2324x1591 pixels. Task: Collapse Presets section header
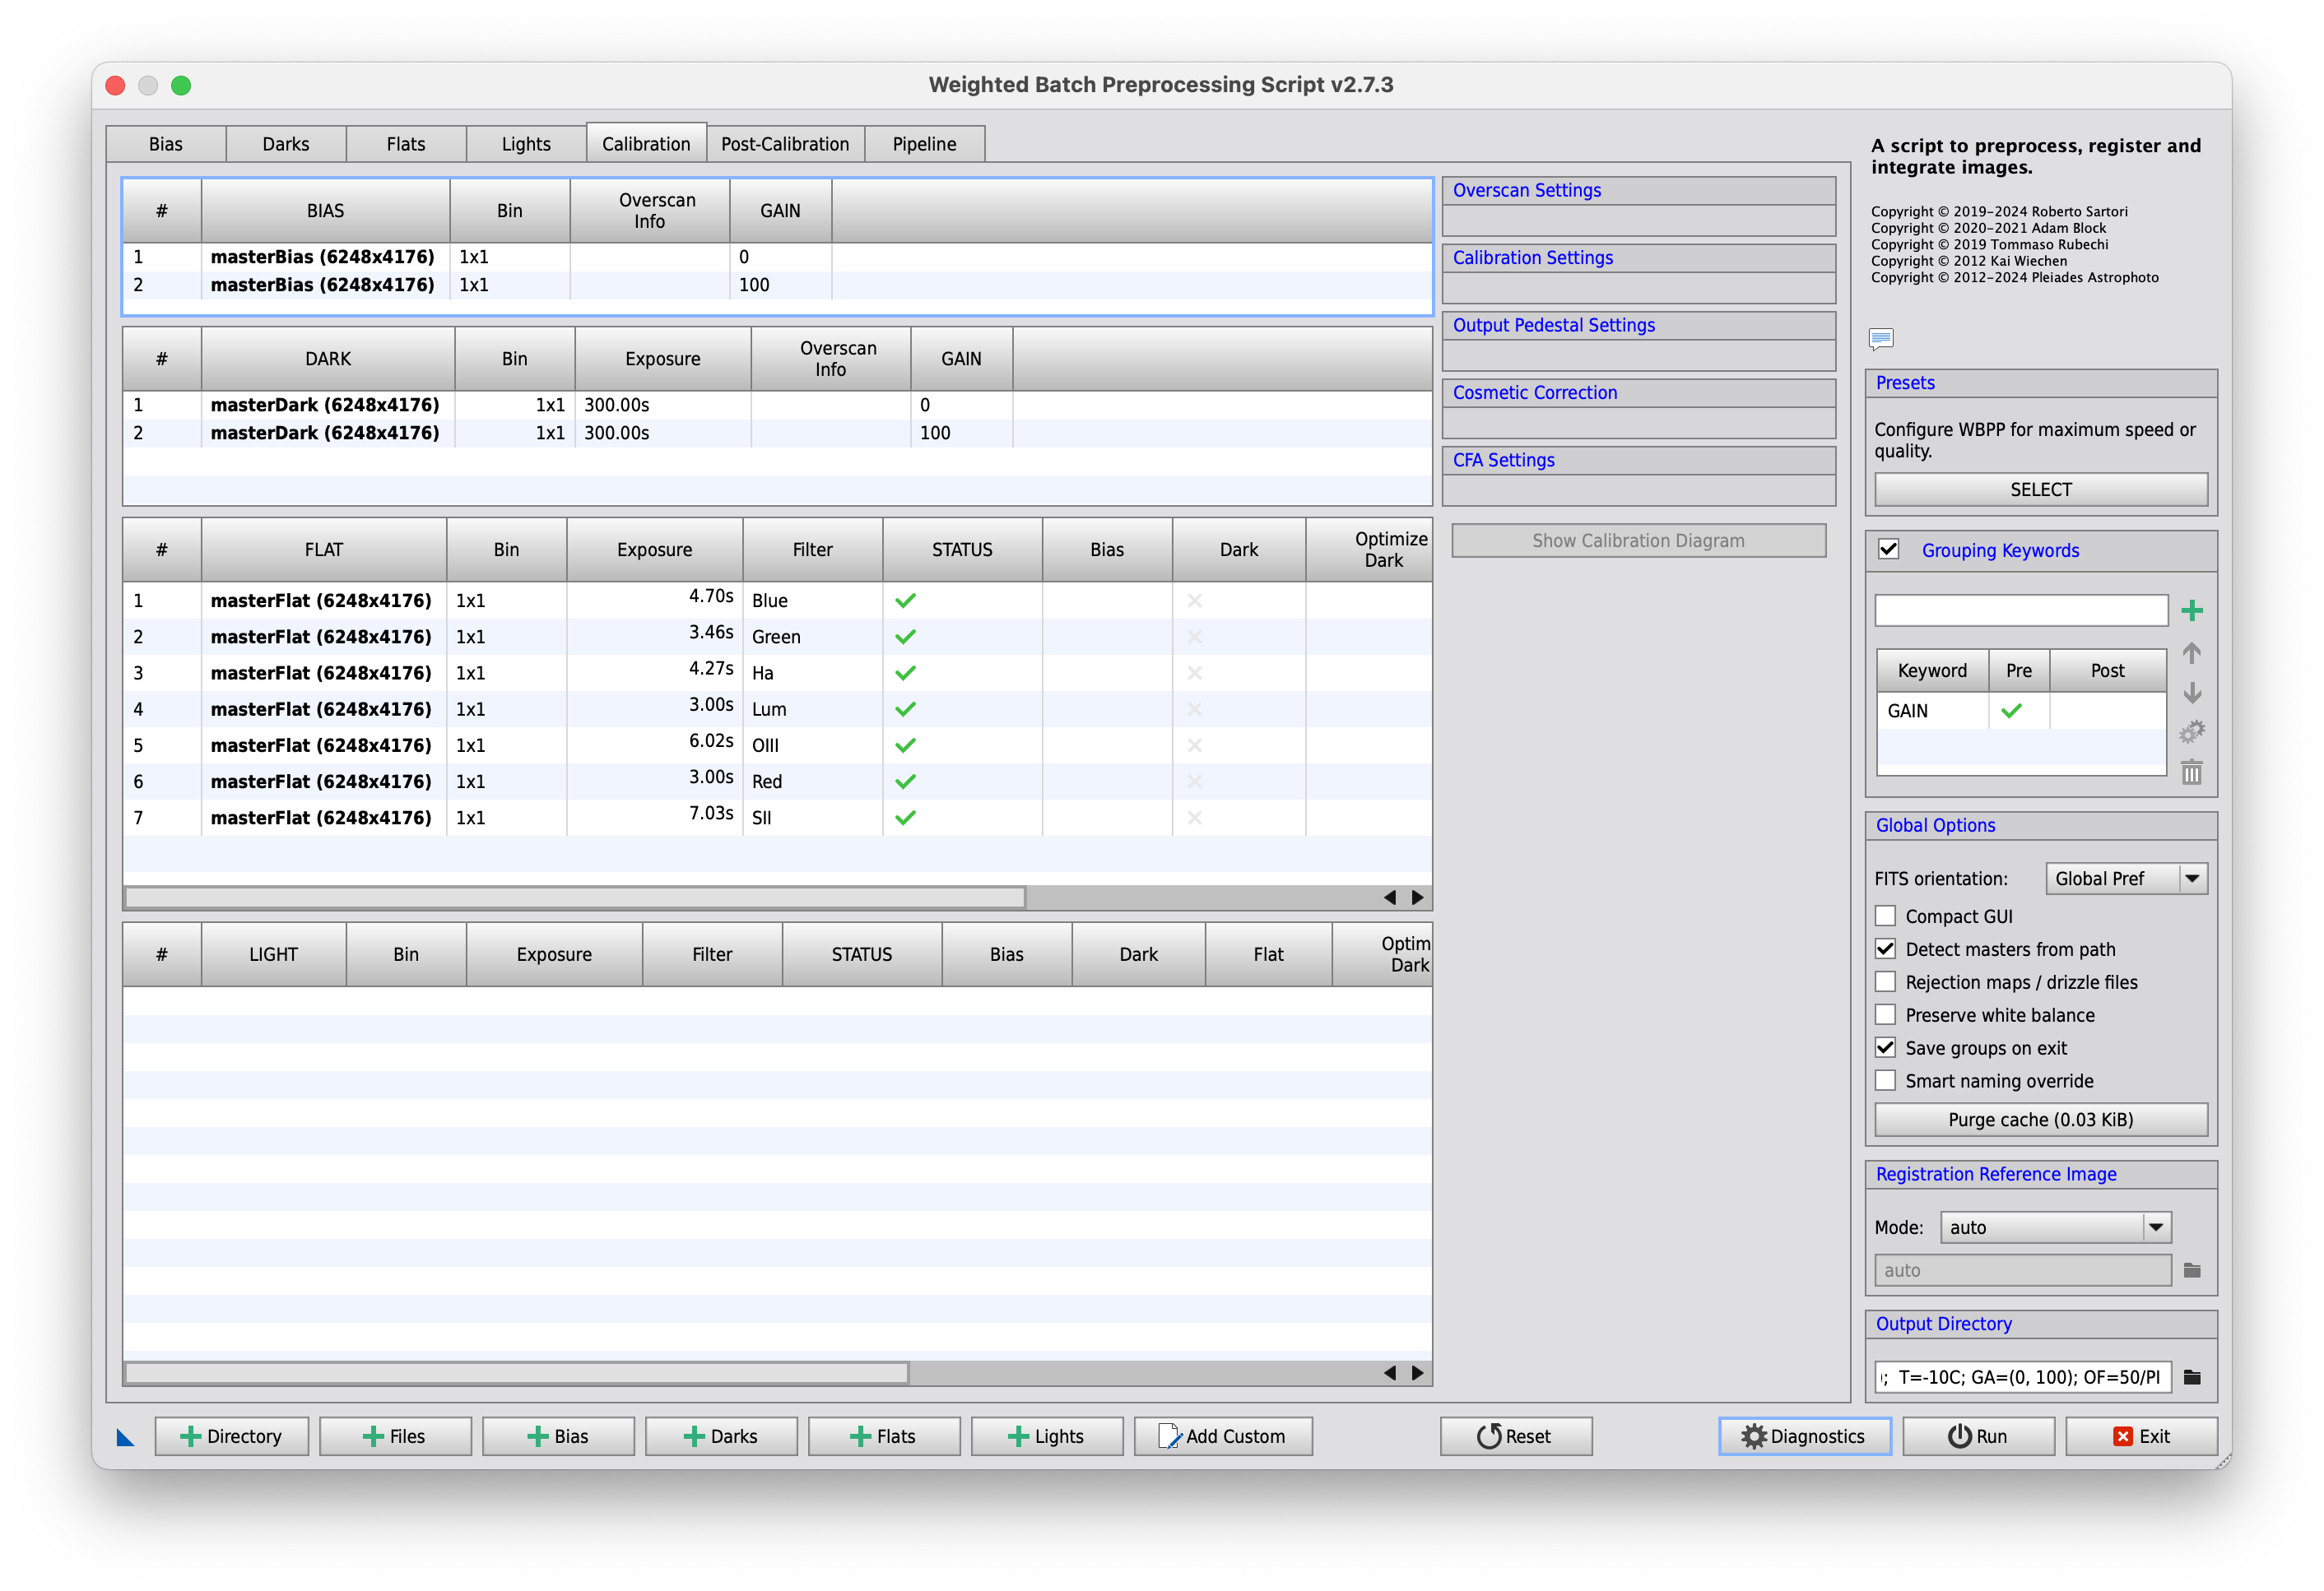[x=2041, y=383]
